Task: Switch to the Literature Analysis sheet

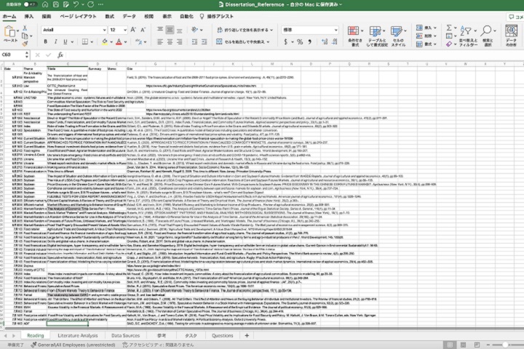Action: tap(79, 335)
